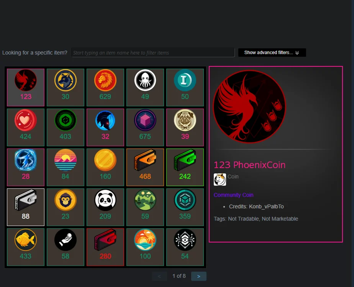
Task: Click the Credits: Konb_vPalbTo line
Action: [256, 206]
